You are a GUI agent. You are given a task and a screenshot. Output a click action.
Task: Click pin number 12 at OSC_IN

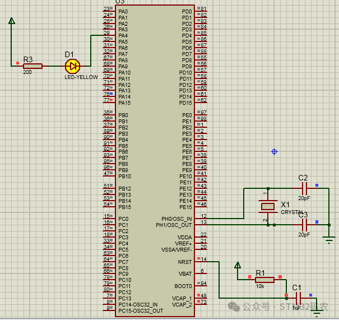tap(203, 216)
